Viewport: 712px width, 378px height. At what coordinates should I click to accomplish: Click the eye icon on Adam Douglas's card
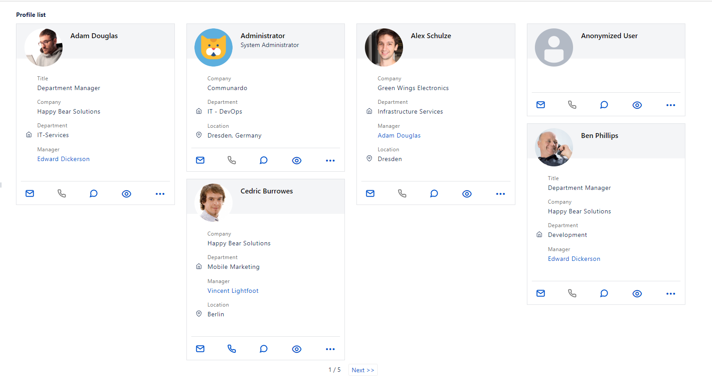[x=127, y=194]
